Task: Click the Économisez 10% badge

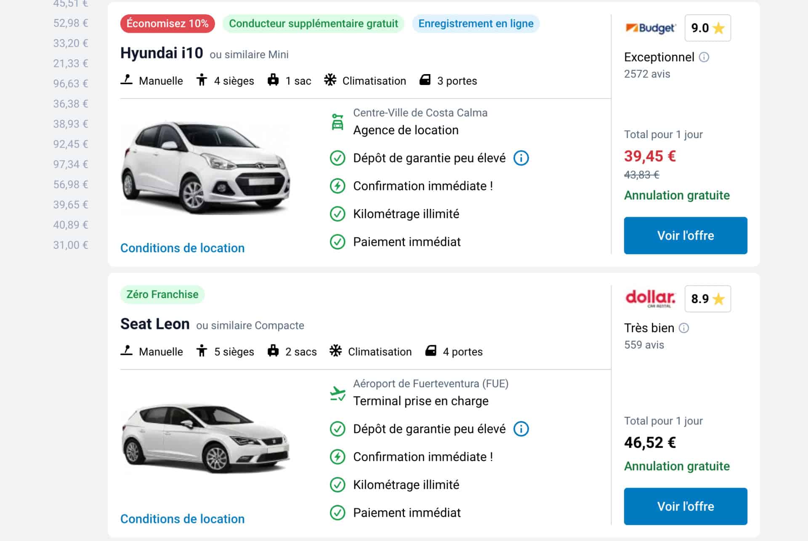Action: pyautogui.click(x=167, y=24)
